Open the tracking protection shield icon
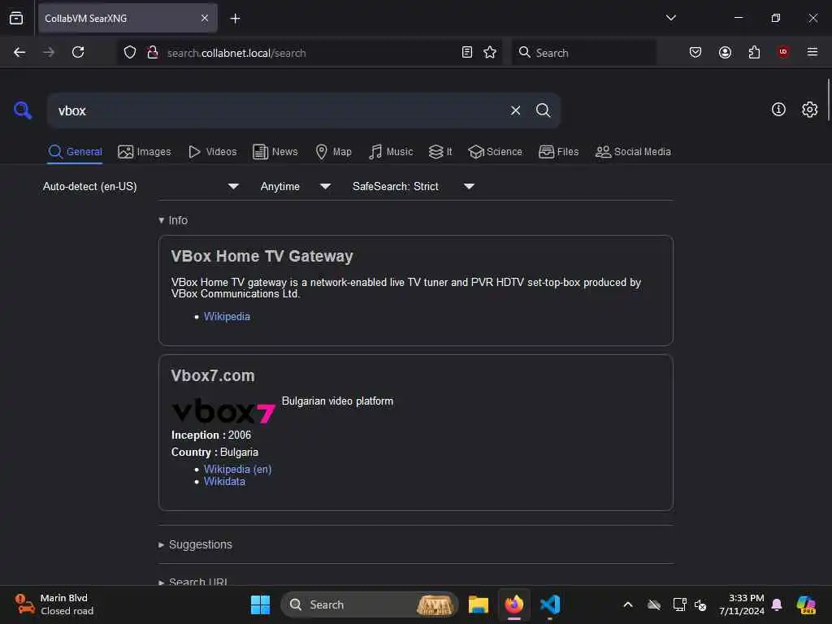This screenshot has height=624, width=832. (x=130, y=52)
